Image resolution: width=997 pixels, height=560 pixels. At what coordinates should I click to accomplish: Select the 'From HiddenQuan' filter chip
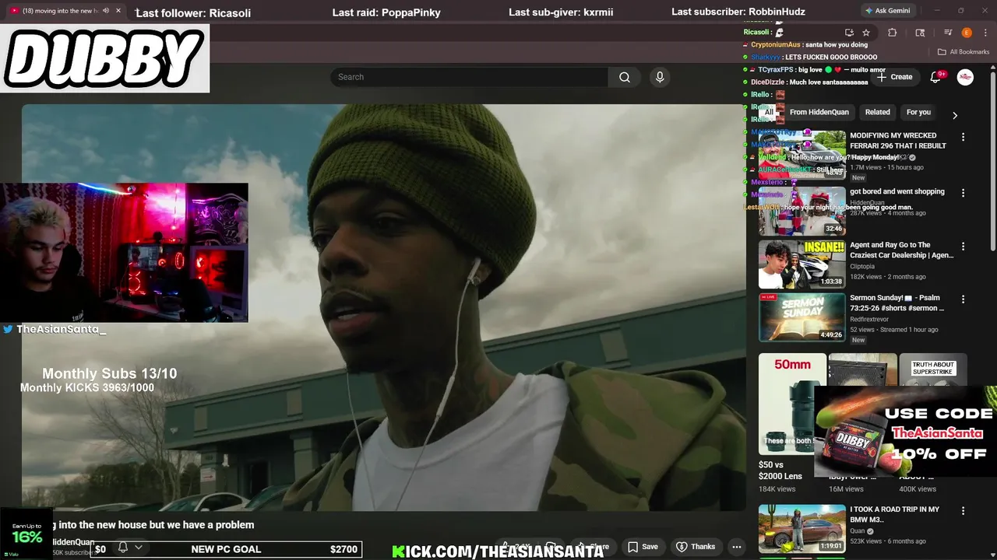click(819, 112)
